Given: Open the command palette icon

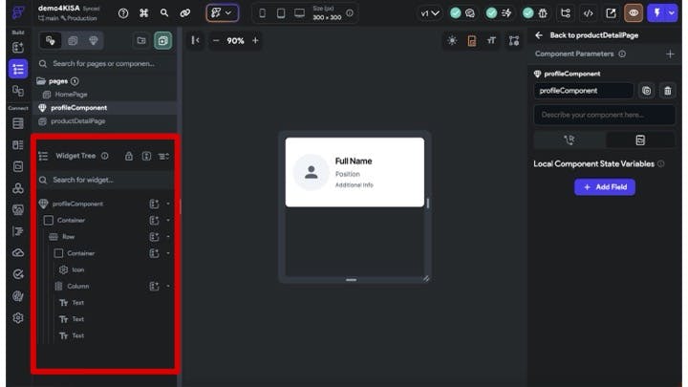Looking at the screenshot, I should pos(143,13).
